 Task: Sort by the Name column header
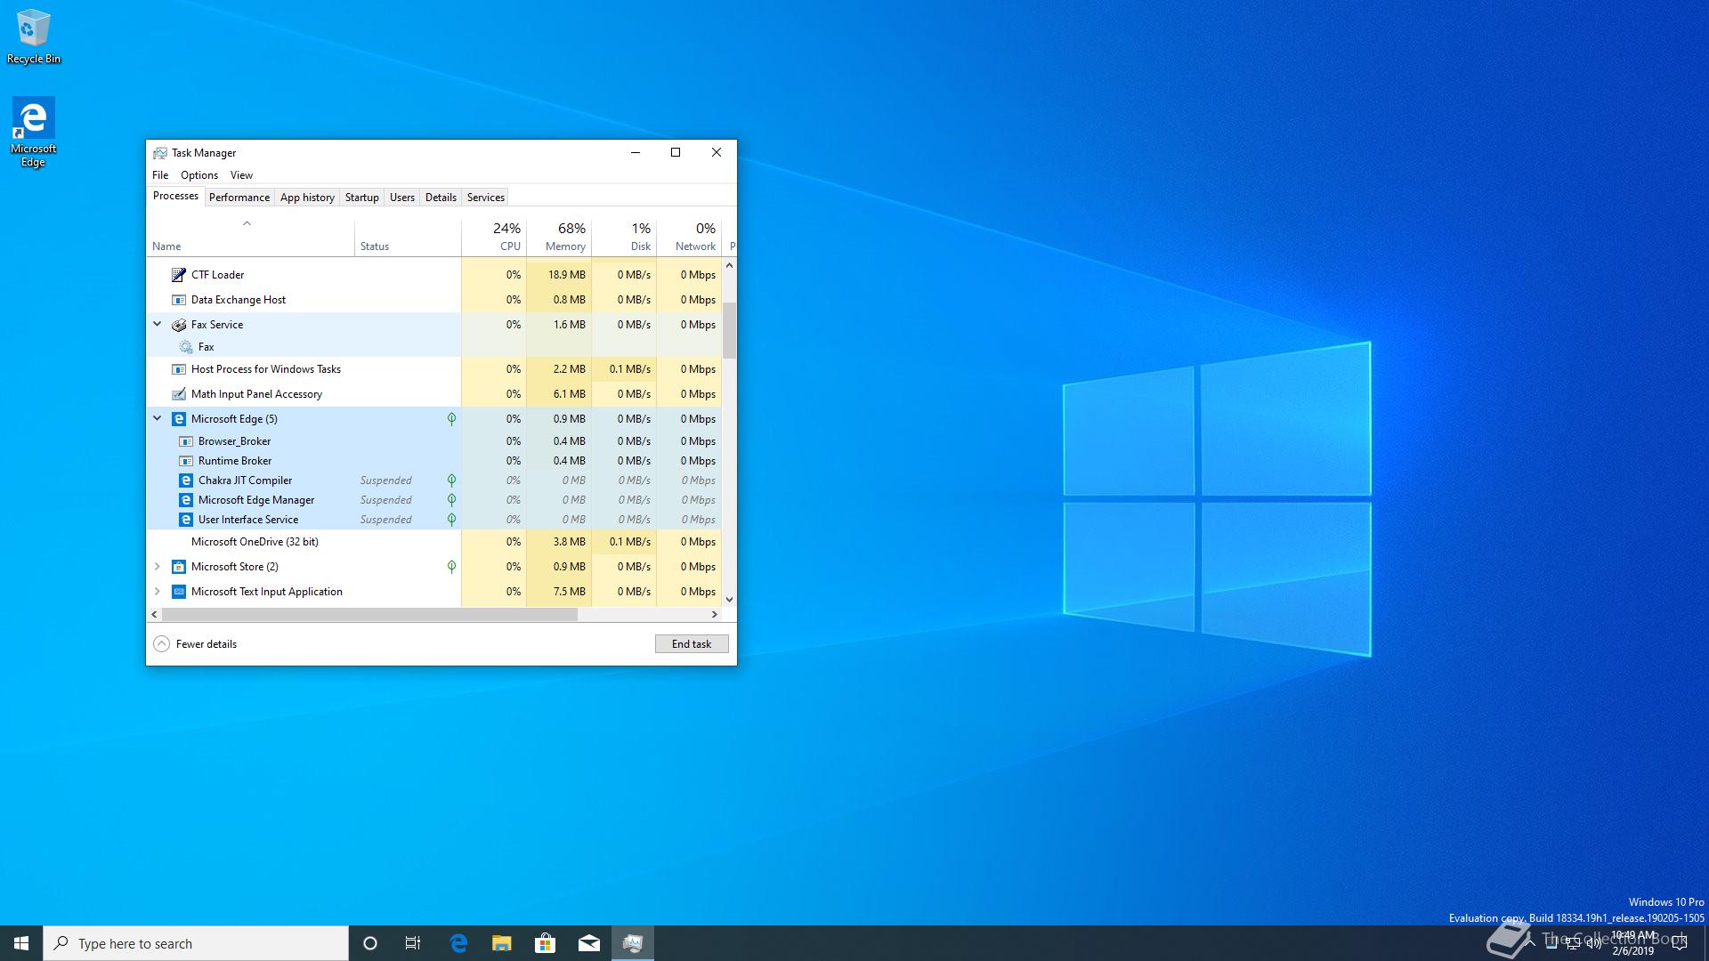pyautogui.click(x=251, y=238)
